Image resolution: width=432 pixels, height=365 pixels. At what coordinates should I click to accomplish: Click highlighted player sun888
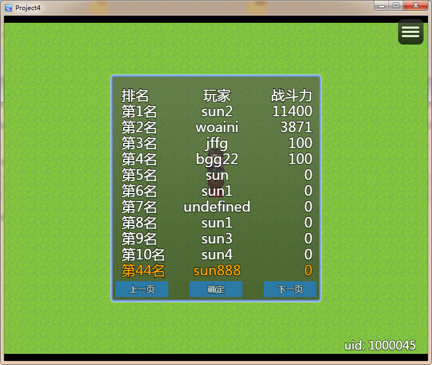pos(217,271)
